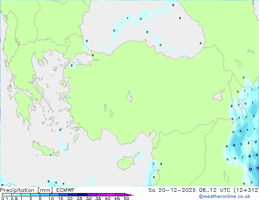
Task: Click the legend label '0.5'
Action: (14, 198)
